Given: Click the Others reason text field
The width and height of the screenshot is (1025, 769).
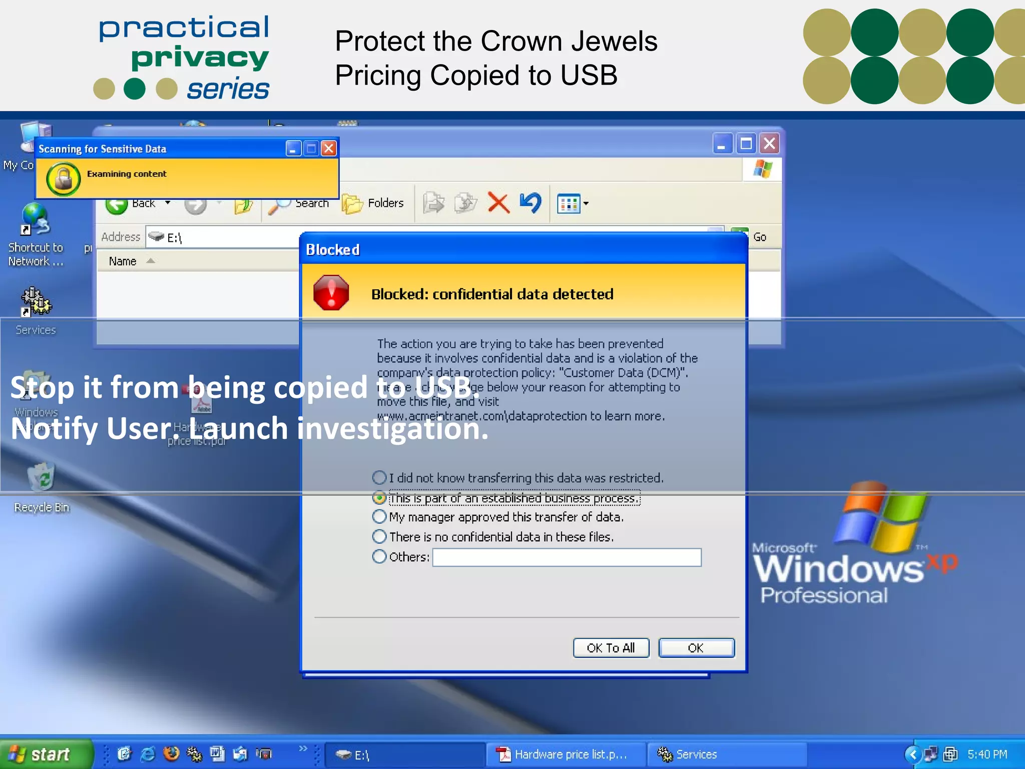Looking at the screenshot, I should pos(567,557).
